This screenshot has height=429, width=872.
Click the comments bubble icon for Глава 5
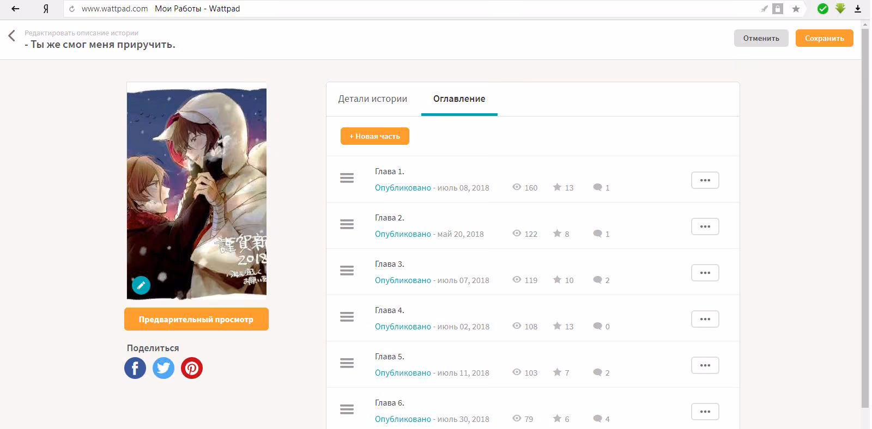click(x=598, y=372)
